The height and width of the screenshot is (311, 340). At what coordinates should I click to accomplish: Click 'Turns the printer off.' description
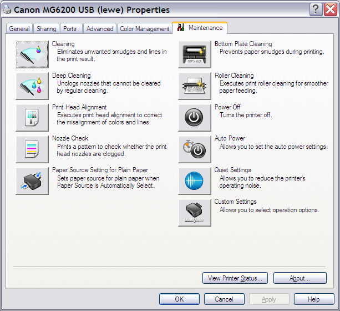[x=246, y=114]
